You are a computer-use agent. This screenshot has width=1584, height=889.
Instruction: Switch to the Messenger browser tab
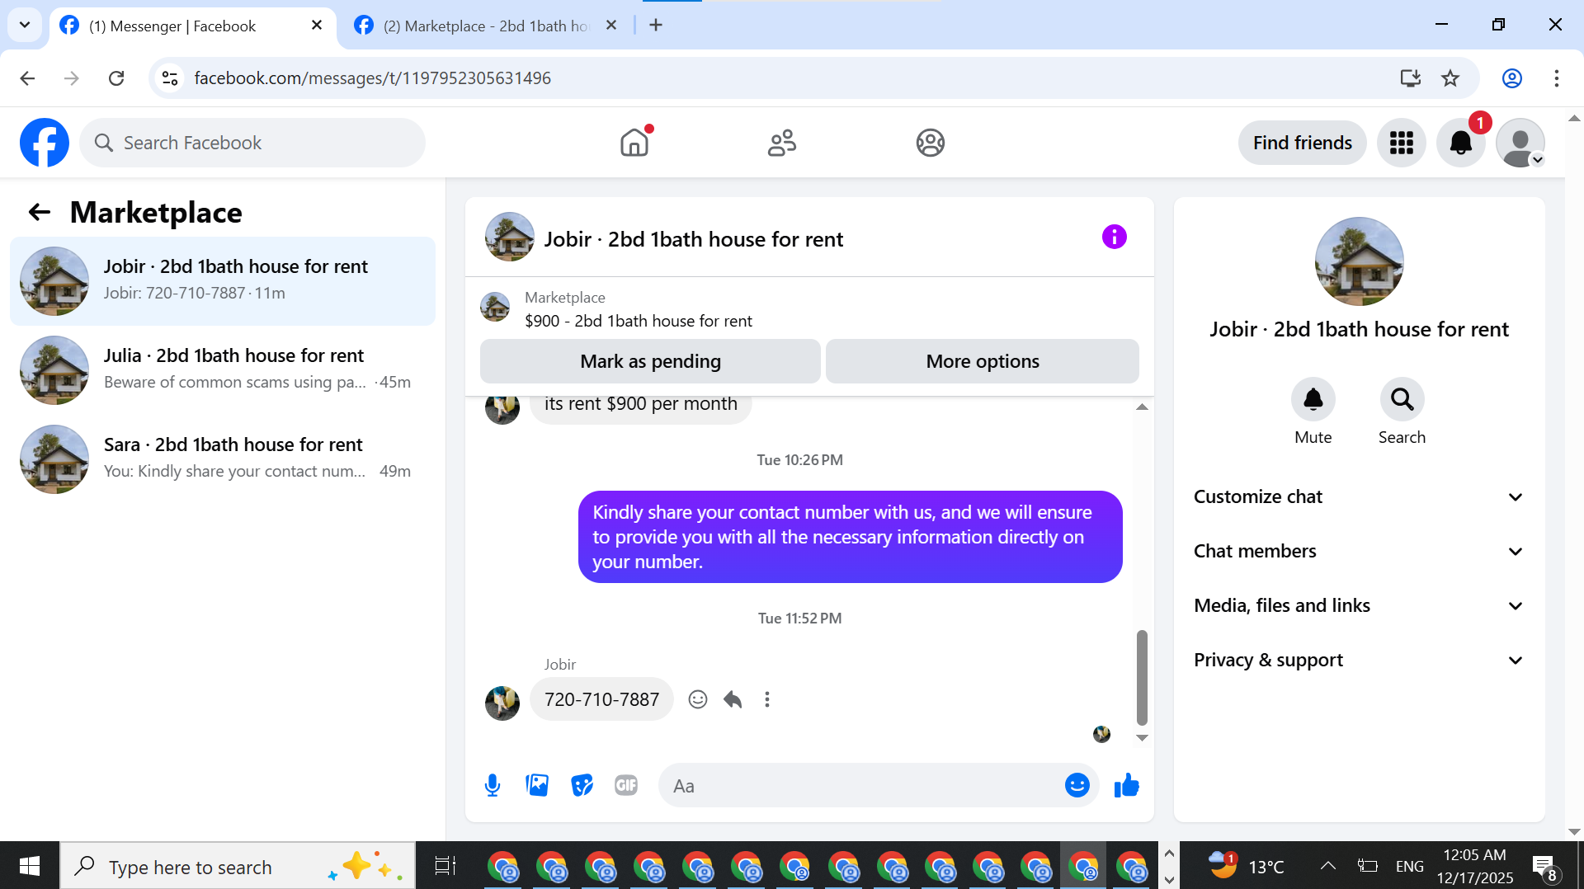pos(191,26)
